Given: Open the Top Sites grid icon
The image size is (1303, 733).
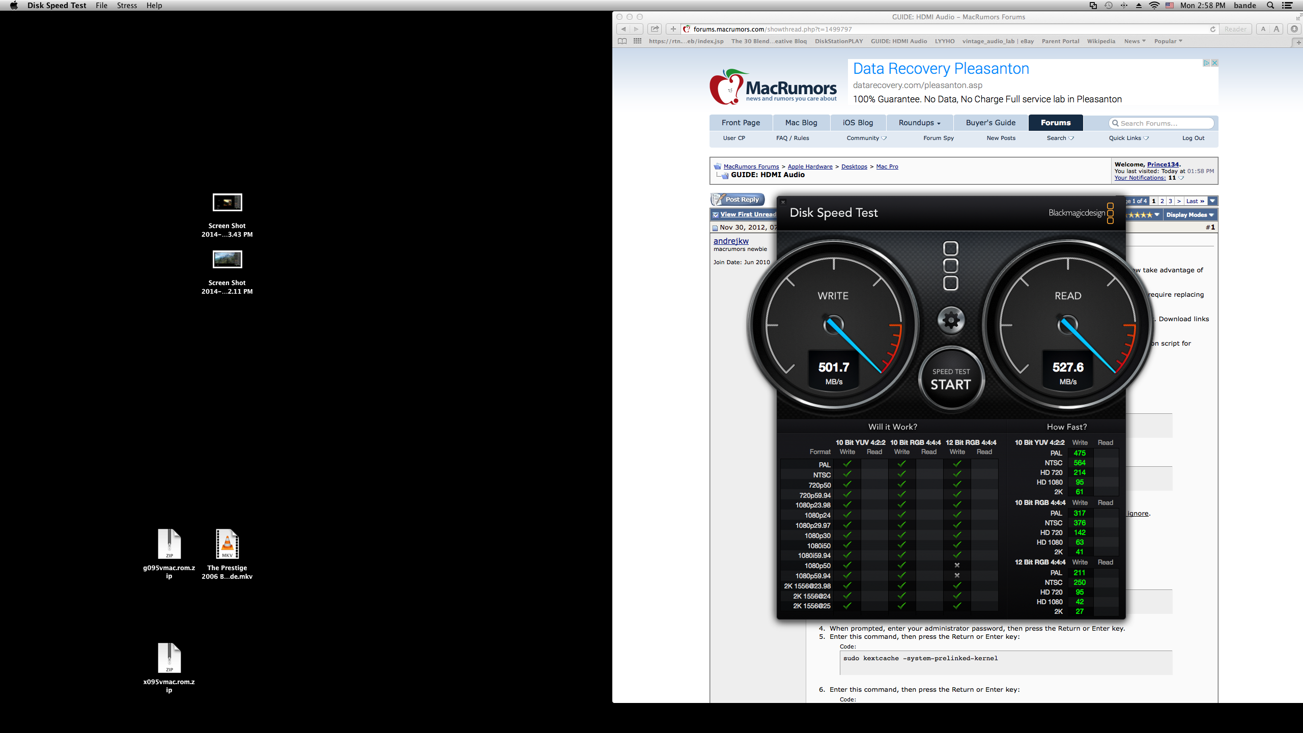Looking at the screenshot, I should [x=637, y=41].
